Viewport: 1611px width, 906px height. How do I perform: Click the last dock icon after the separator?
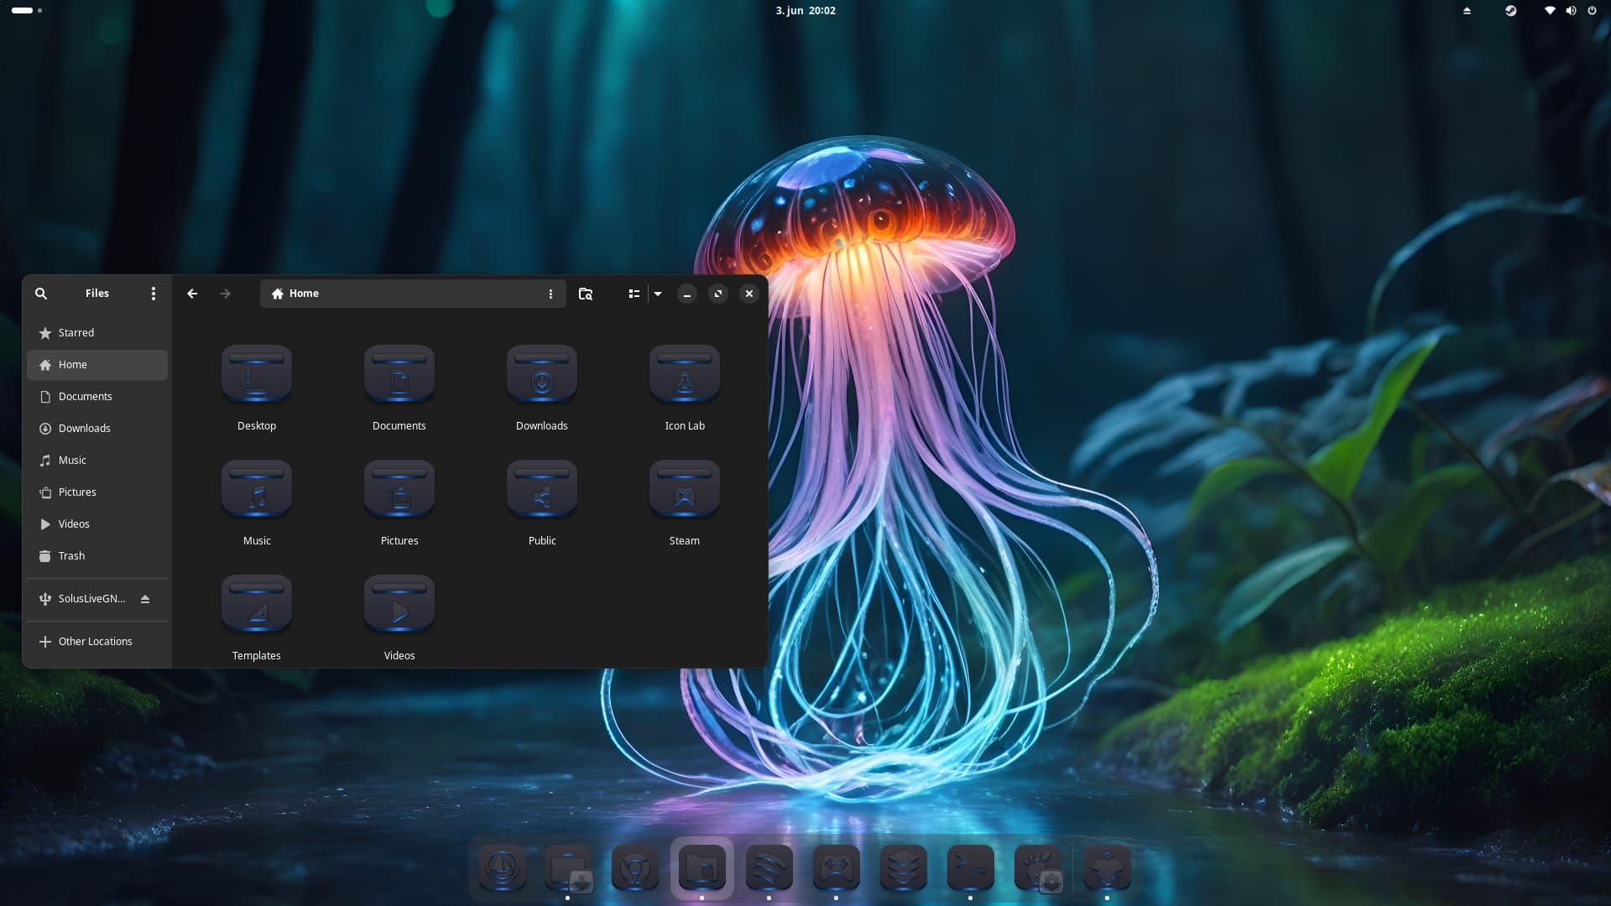pos(1108,867)
